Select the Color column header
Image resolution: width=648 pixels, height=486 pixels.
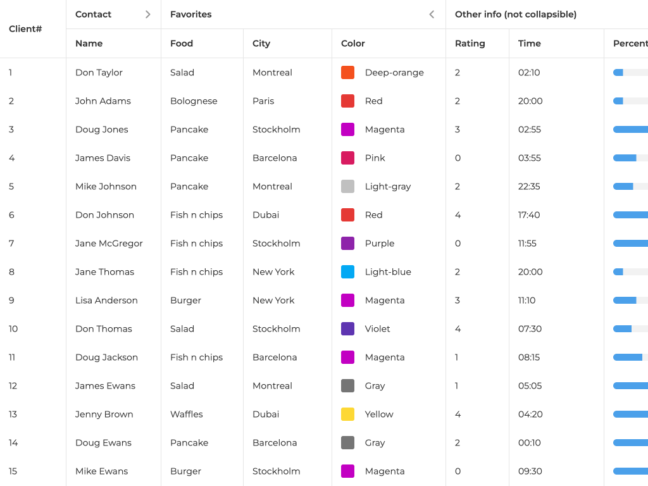353,44
